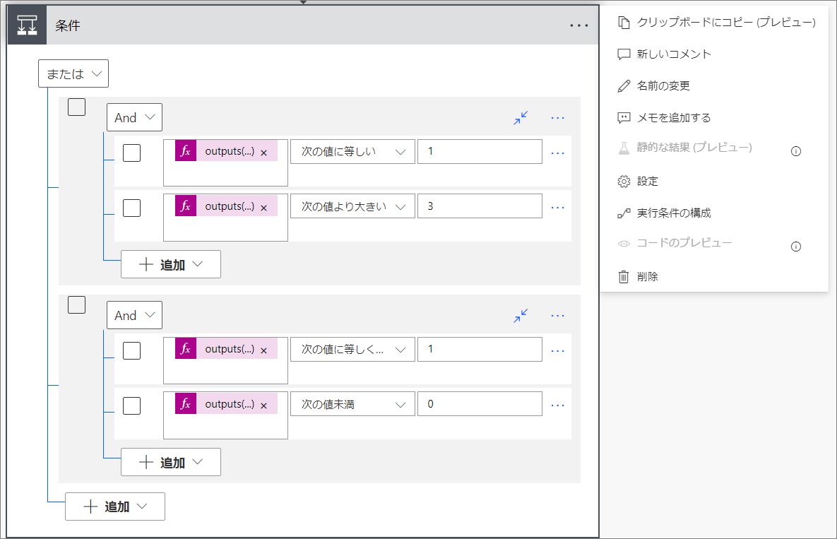Remove outputs token in 次の値より大きい row
The width and height of the screenshot is (837, 539).
click(263, 208)
